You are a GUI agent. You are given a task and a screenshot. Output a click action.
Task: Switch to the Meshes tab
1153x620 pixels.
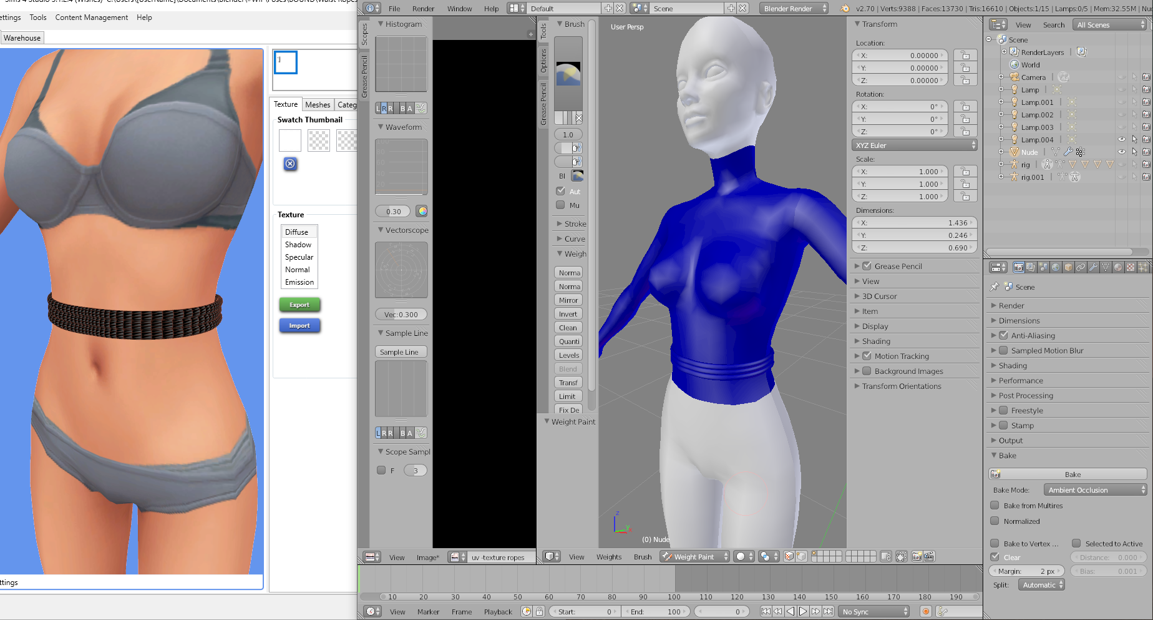[x=318, y=105]
